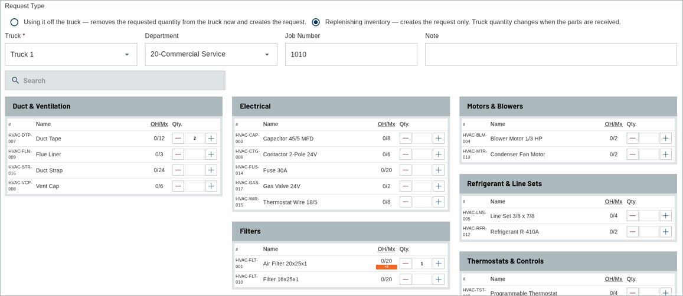
Task: Click the Condenser Fan Motor name
Action: pos(518,154)
